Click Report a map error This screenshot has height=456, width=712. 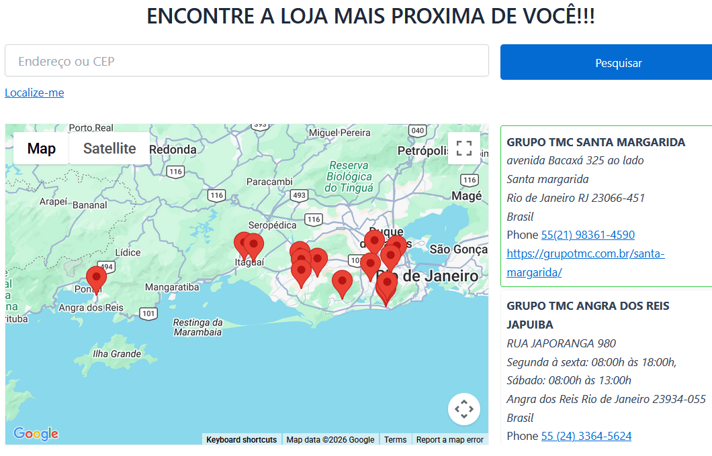click(x=449, y=440)
